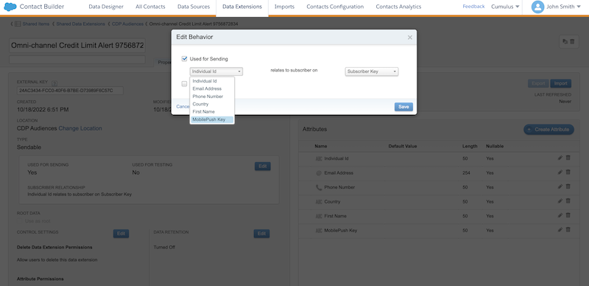
Task: Edit the MobilePush Key attribute pencil
Action: 560,229
